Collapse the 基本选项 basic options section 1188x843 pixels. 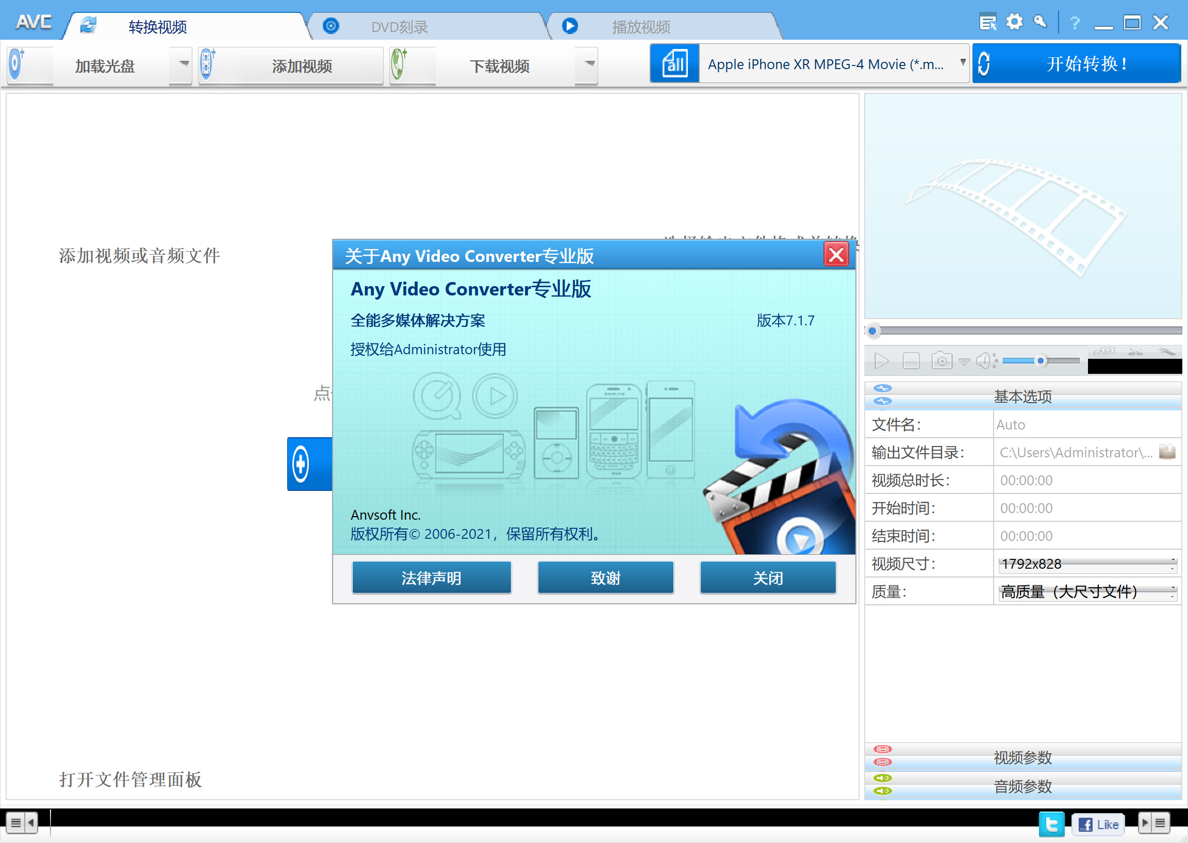(x=1022, y=396)
